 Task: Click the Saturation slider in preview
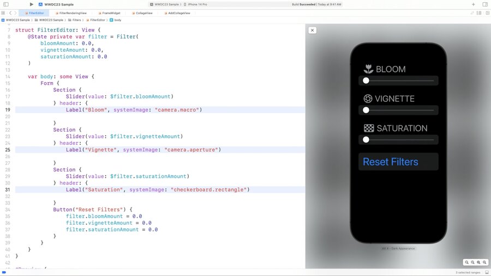[398, 140]
